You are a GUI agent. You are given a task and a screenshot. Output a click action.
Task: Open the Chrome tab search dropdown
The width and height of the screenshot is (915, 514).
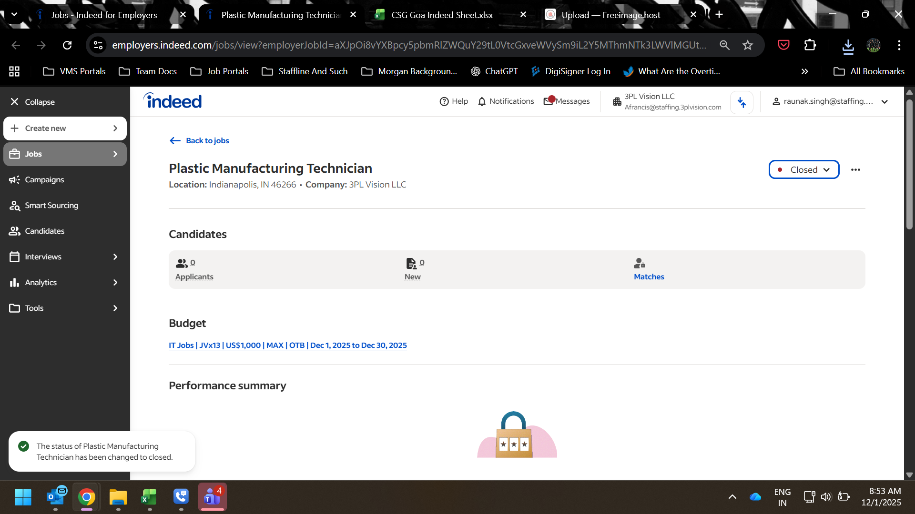click(x=14, y=14)
